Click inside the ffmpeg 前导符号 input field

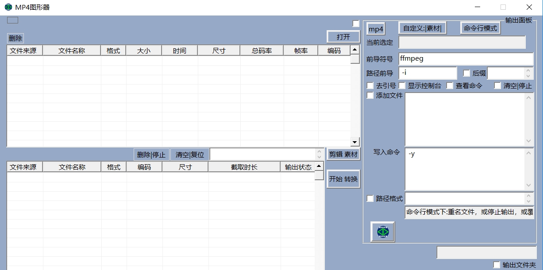click(465, 58)
